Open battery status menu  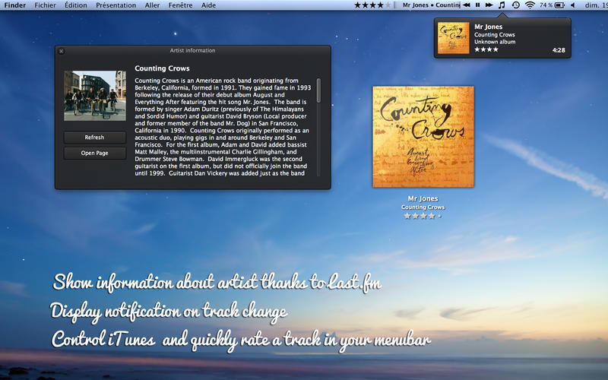click(x=559, y=5)
